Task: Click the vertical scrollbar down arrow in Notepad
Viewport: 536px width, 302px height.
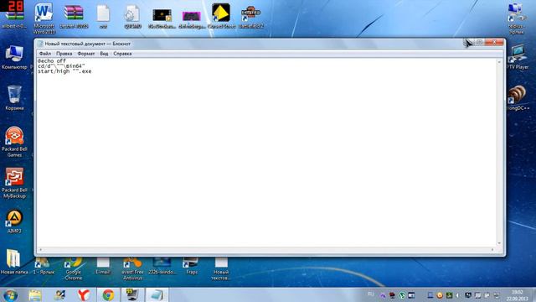Action: [499, 243]
